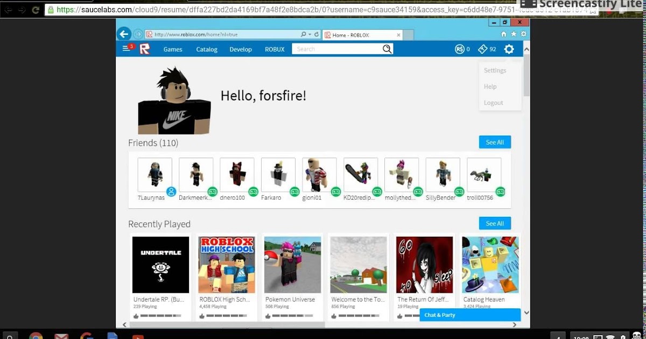Close the Home - ROBLOX tab
The height and width of the screenshot is (339, 646).
click(399, 35)
